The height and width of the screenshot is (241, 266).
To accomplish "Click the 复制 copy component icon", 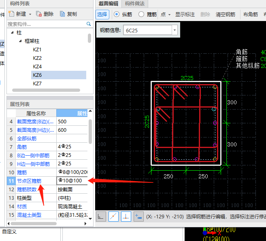I will 62,14.
